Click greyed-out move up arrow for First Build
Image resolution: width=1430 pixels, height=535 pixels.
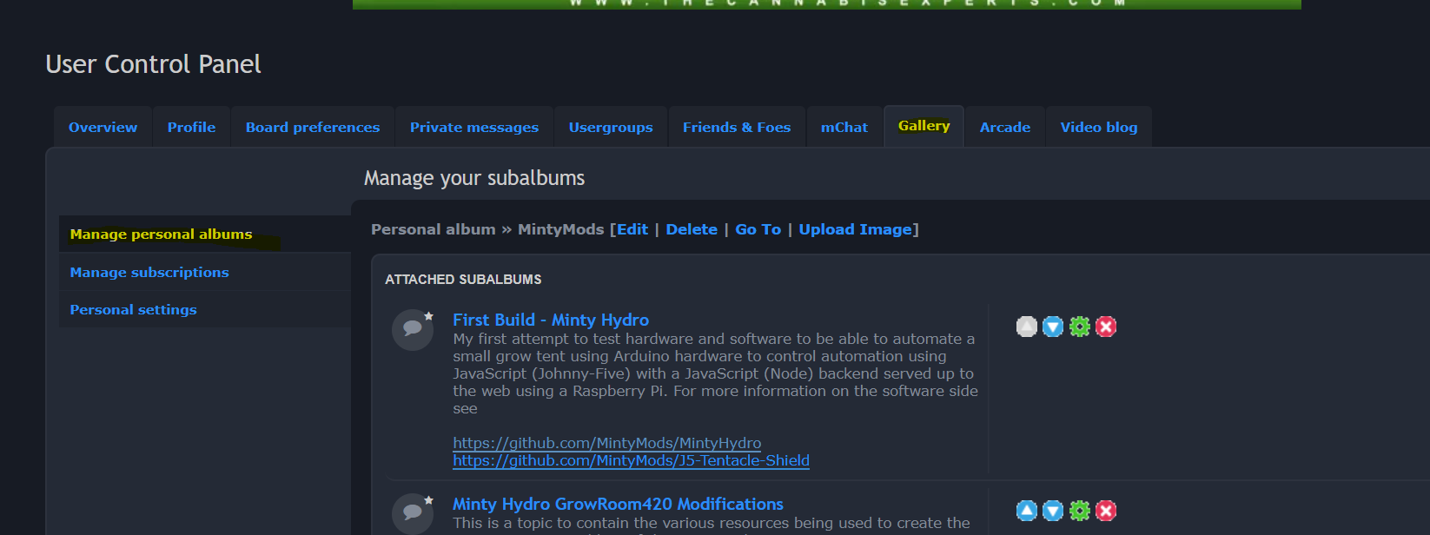pyautogui.click(x=1027, y=327)
